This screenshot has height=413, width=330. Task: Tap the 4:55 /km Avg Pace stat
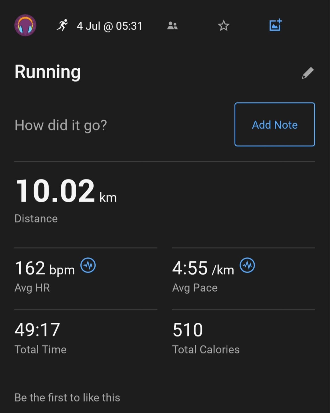coord(203,268)
